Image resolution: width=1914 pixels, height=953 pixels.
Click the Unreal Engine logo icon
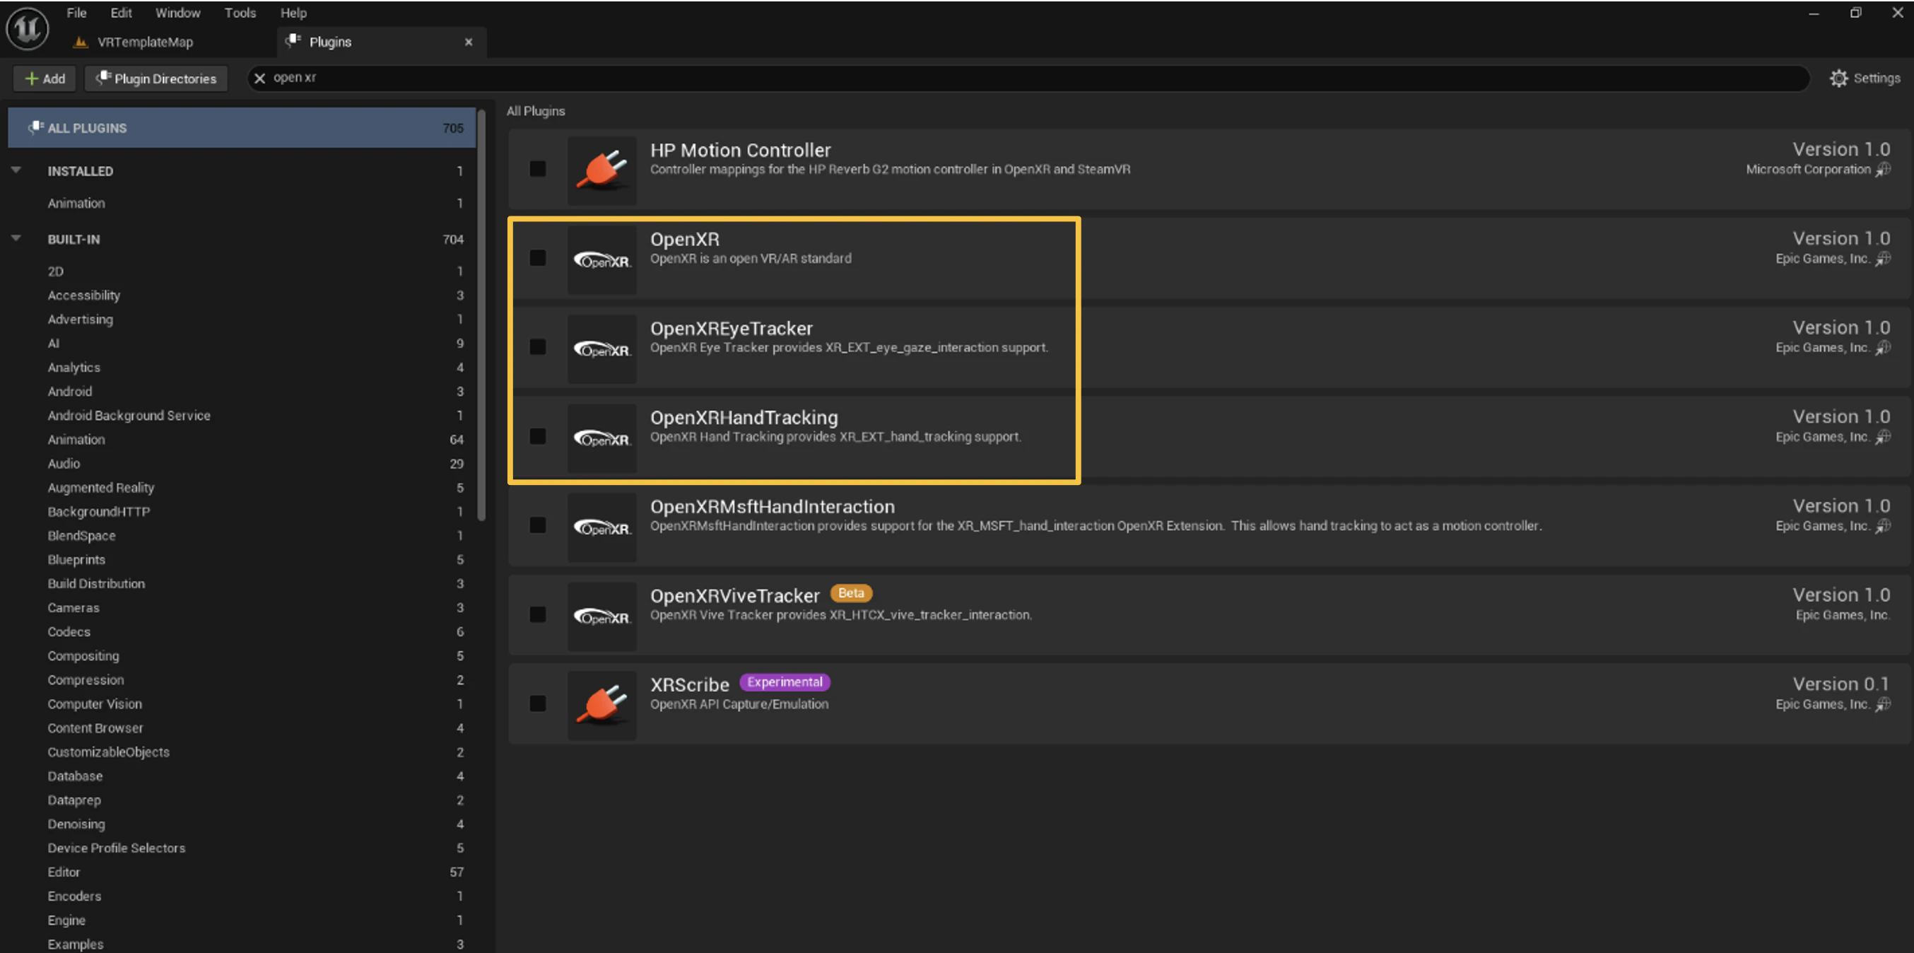28,28
